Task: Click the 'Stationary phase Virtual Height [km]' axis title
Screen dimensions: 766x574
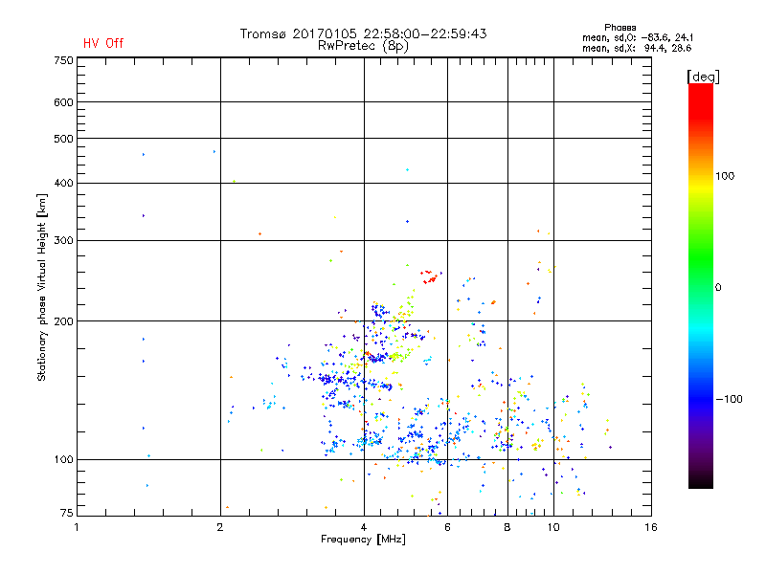Action: [x=42, y=287]
